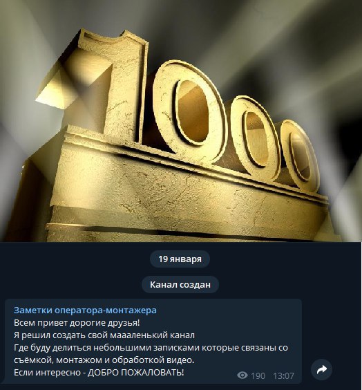Click the 13:07 message timestamp
Viewport: 362px width, 390px height.
pos(283,375)
